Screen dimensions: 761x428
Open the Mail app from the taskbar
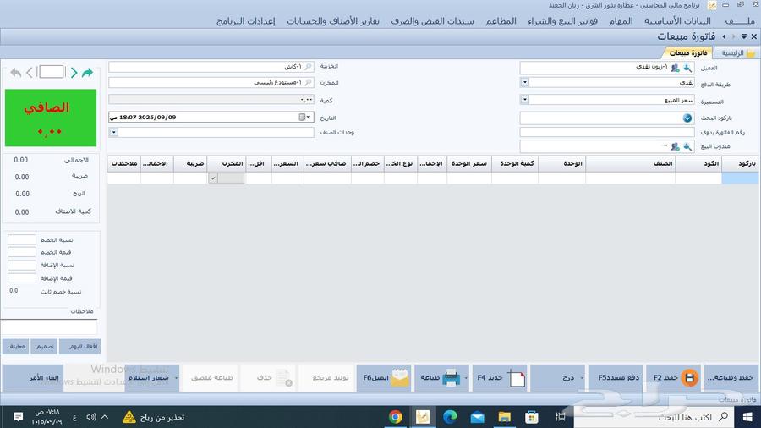[x=477, y=417]
